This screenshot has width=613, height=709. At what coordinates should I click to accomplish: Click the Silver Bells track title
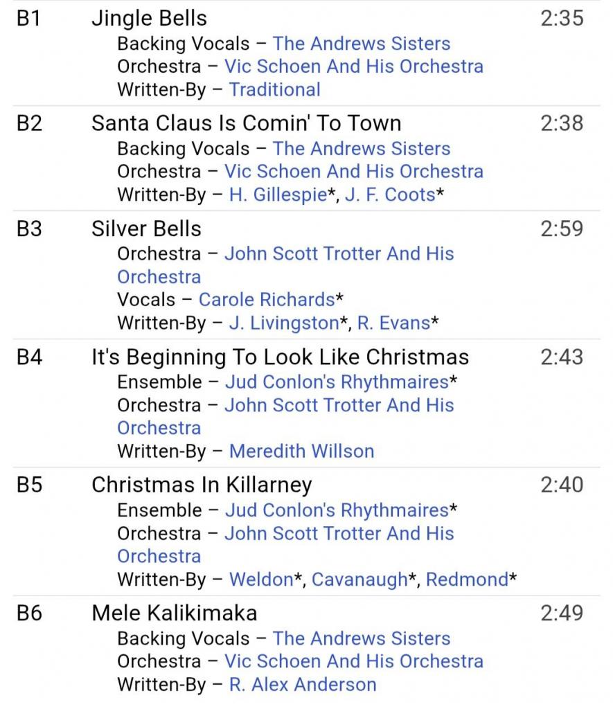[146, 229]
